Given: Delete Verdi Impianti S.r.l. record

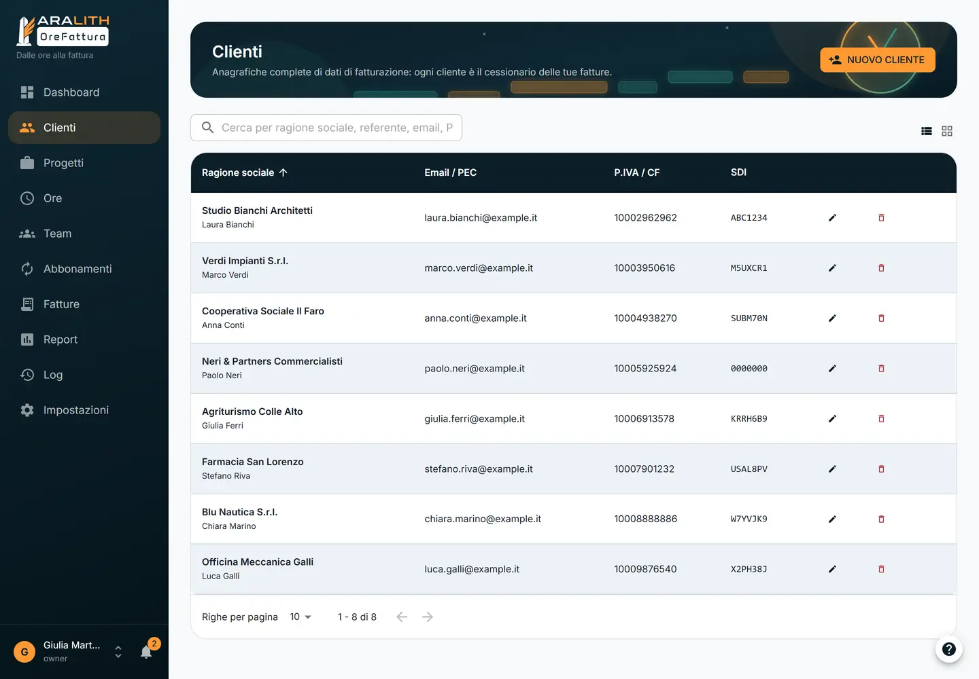Looking at the screenshot, I should point(881,268).
